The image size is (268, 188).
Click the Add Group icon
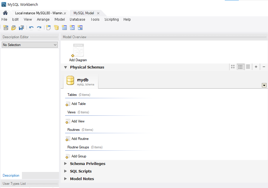(x=68, y=156)
